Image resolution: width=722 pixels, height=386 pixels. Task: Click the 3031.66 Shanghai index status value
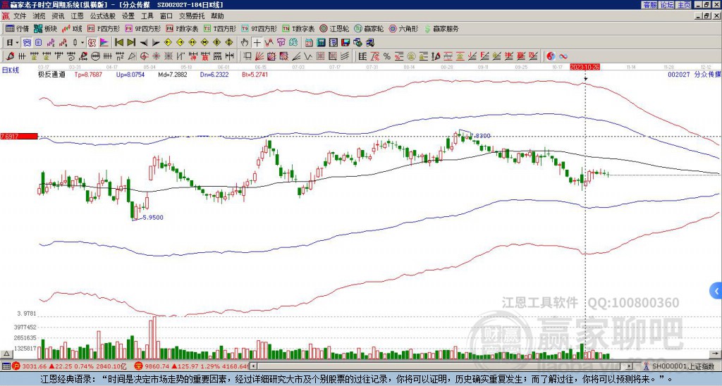[35, 366]
